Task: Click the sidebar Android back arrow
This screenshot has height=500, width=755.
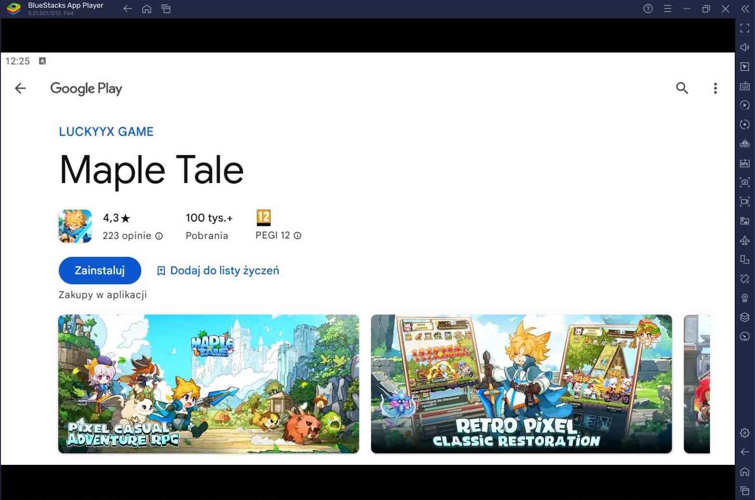Action: point(745,452)
